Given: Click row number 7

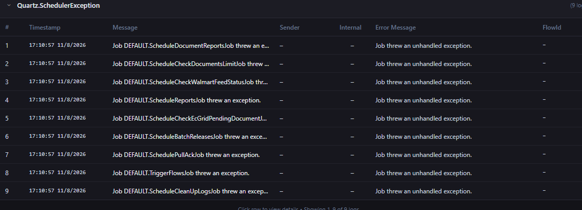Looking at the screenshot, I should [7, 155].
